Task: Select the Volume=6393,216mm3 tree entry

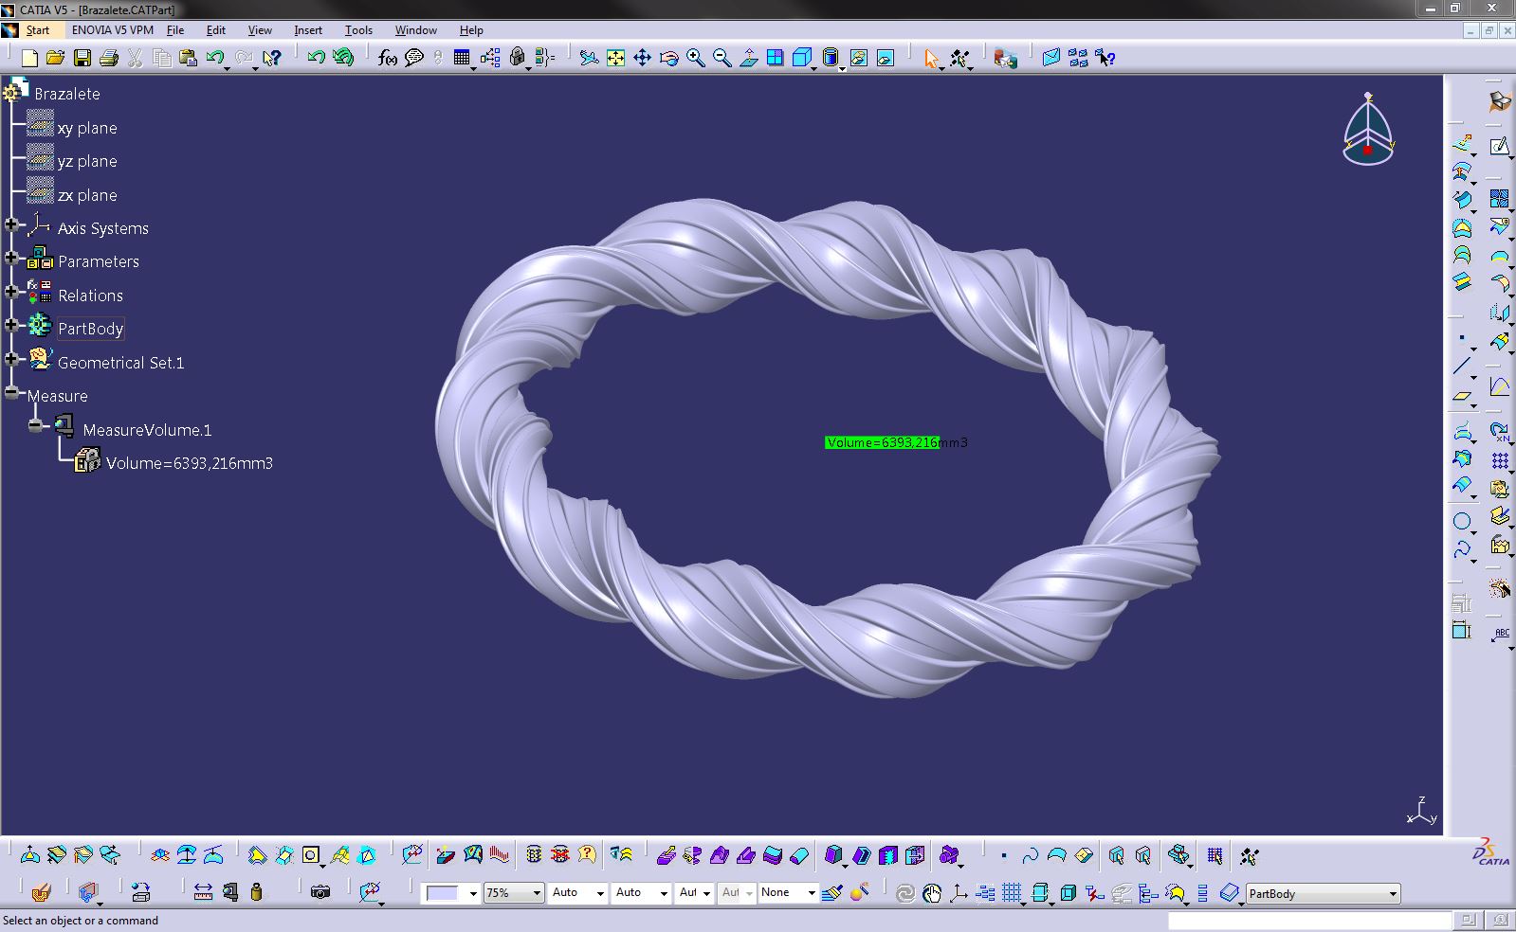Action: click(x=190, y=463)
